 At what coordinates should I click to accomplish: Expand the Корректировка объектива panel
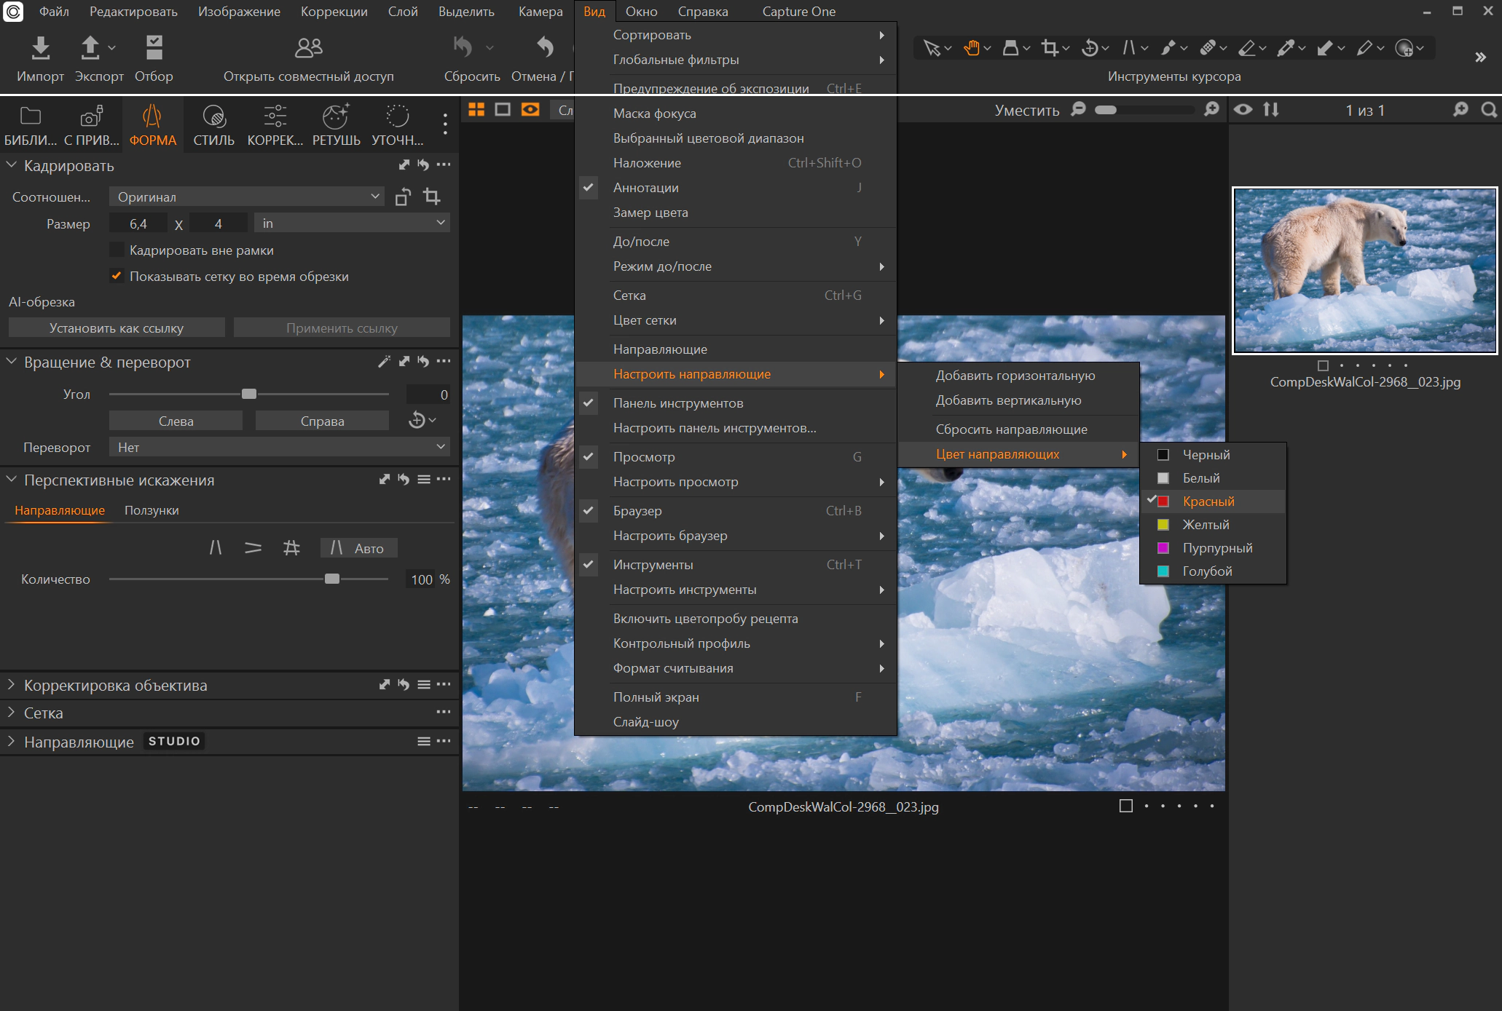coord(115,685)
